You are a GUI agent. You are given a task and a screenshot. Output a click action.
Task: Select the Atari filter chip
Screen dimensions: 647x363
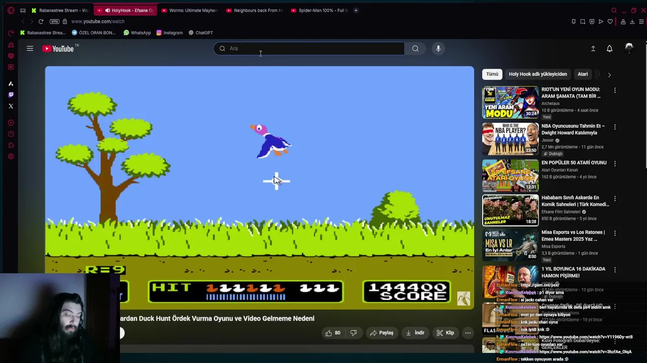583,74
